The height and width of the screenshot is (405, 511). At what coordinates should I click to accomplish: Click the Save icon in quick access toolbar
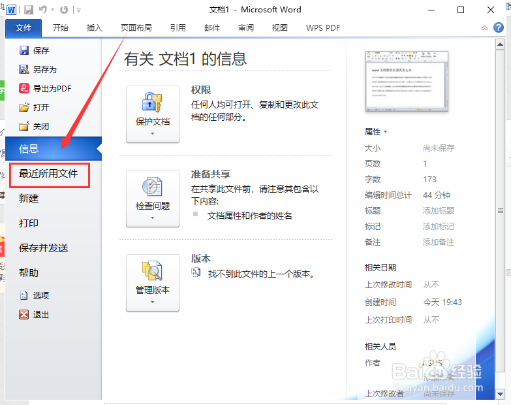(x=29, y=10)
